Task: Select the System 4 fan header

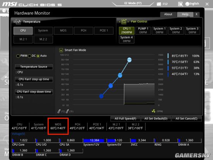Action: [x=127, y=39]
